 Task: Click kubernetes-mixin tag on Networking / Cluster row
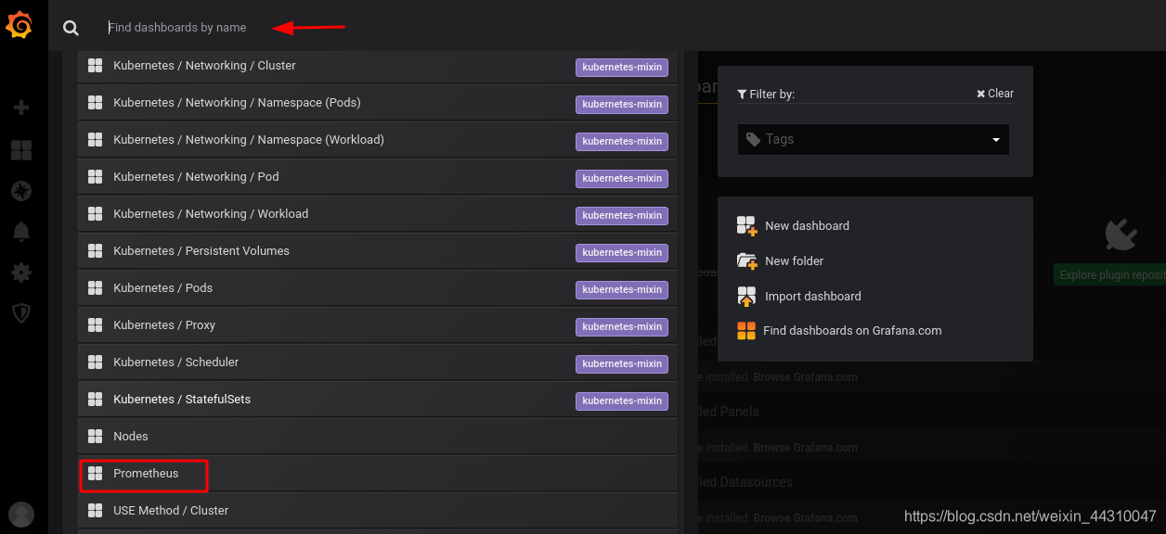(x=622, y=67)
